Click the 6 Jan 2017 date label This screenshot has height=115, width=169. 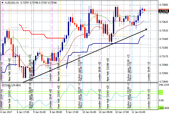click(6, 112)
